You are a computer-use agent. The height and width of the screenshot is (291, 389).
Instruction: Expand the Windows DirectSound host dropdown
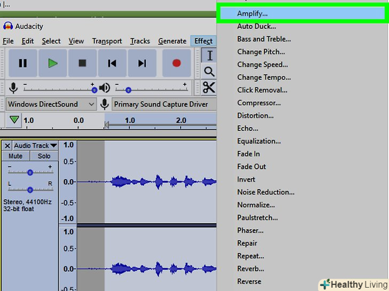click(51, 104)
